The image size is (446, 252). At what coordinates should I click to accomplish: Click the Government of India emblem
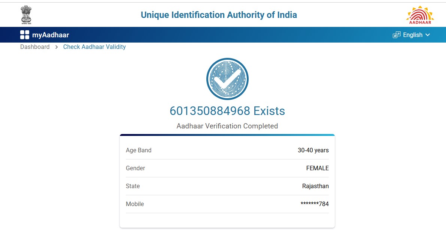(26, 15)
